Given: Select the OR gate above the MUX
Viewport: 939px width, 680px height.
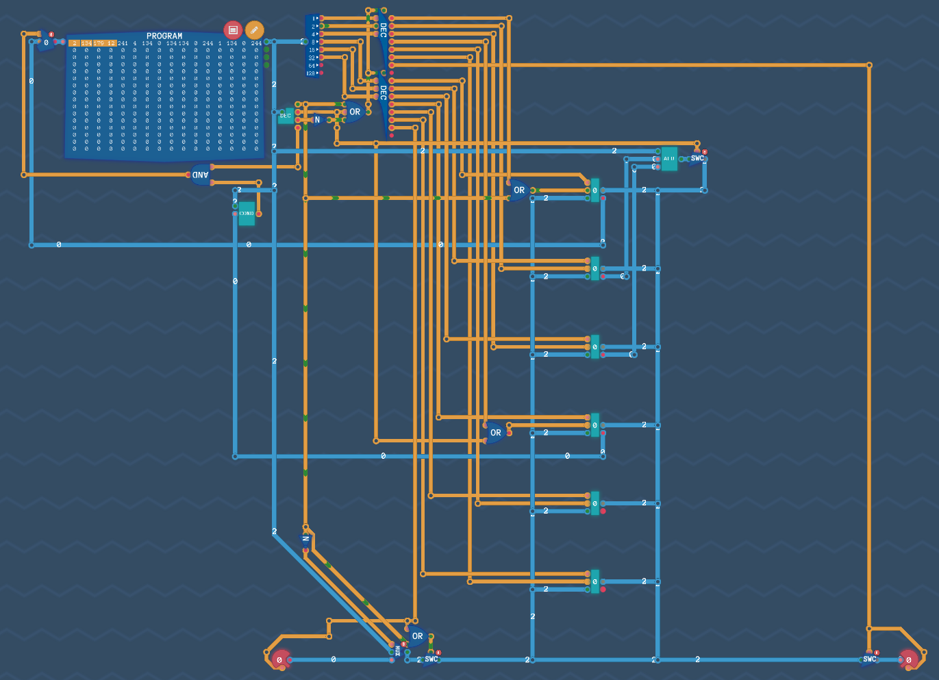Looking at the screenshot, I should tap(417, 636).
